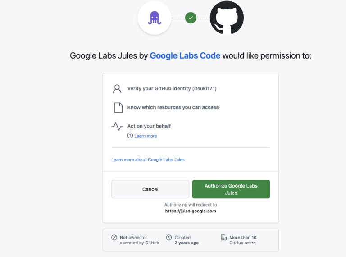This screenshot has height=257, width=346.
Task: Click the person icon beside Verify identity
Action: tap(117, 89)
